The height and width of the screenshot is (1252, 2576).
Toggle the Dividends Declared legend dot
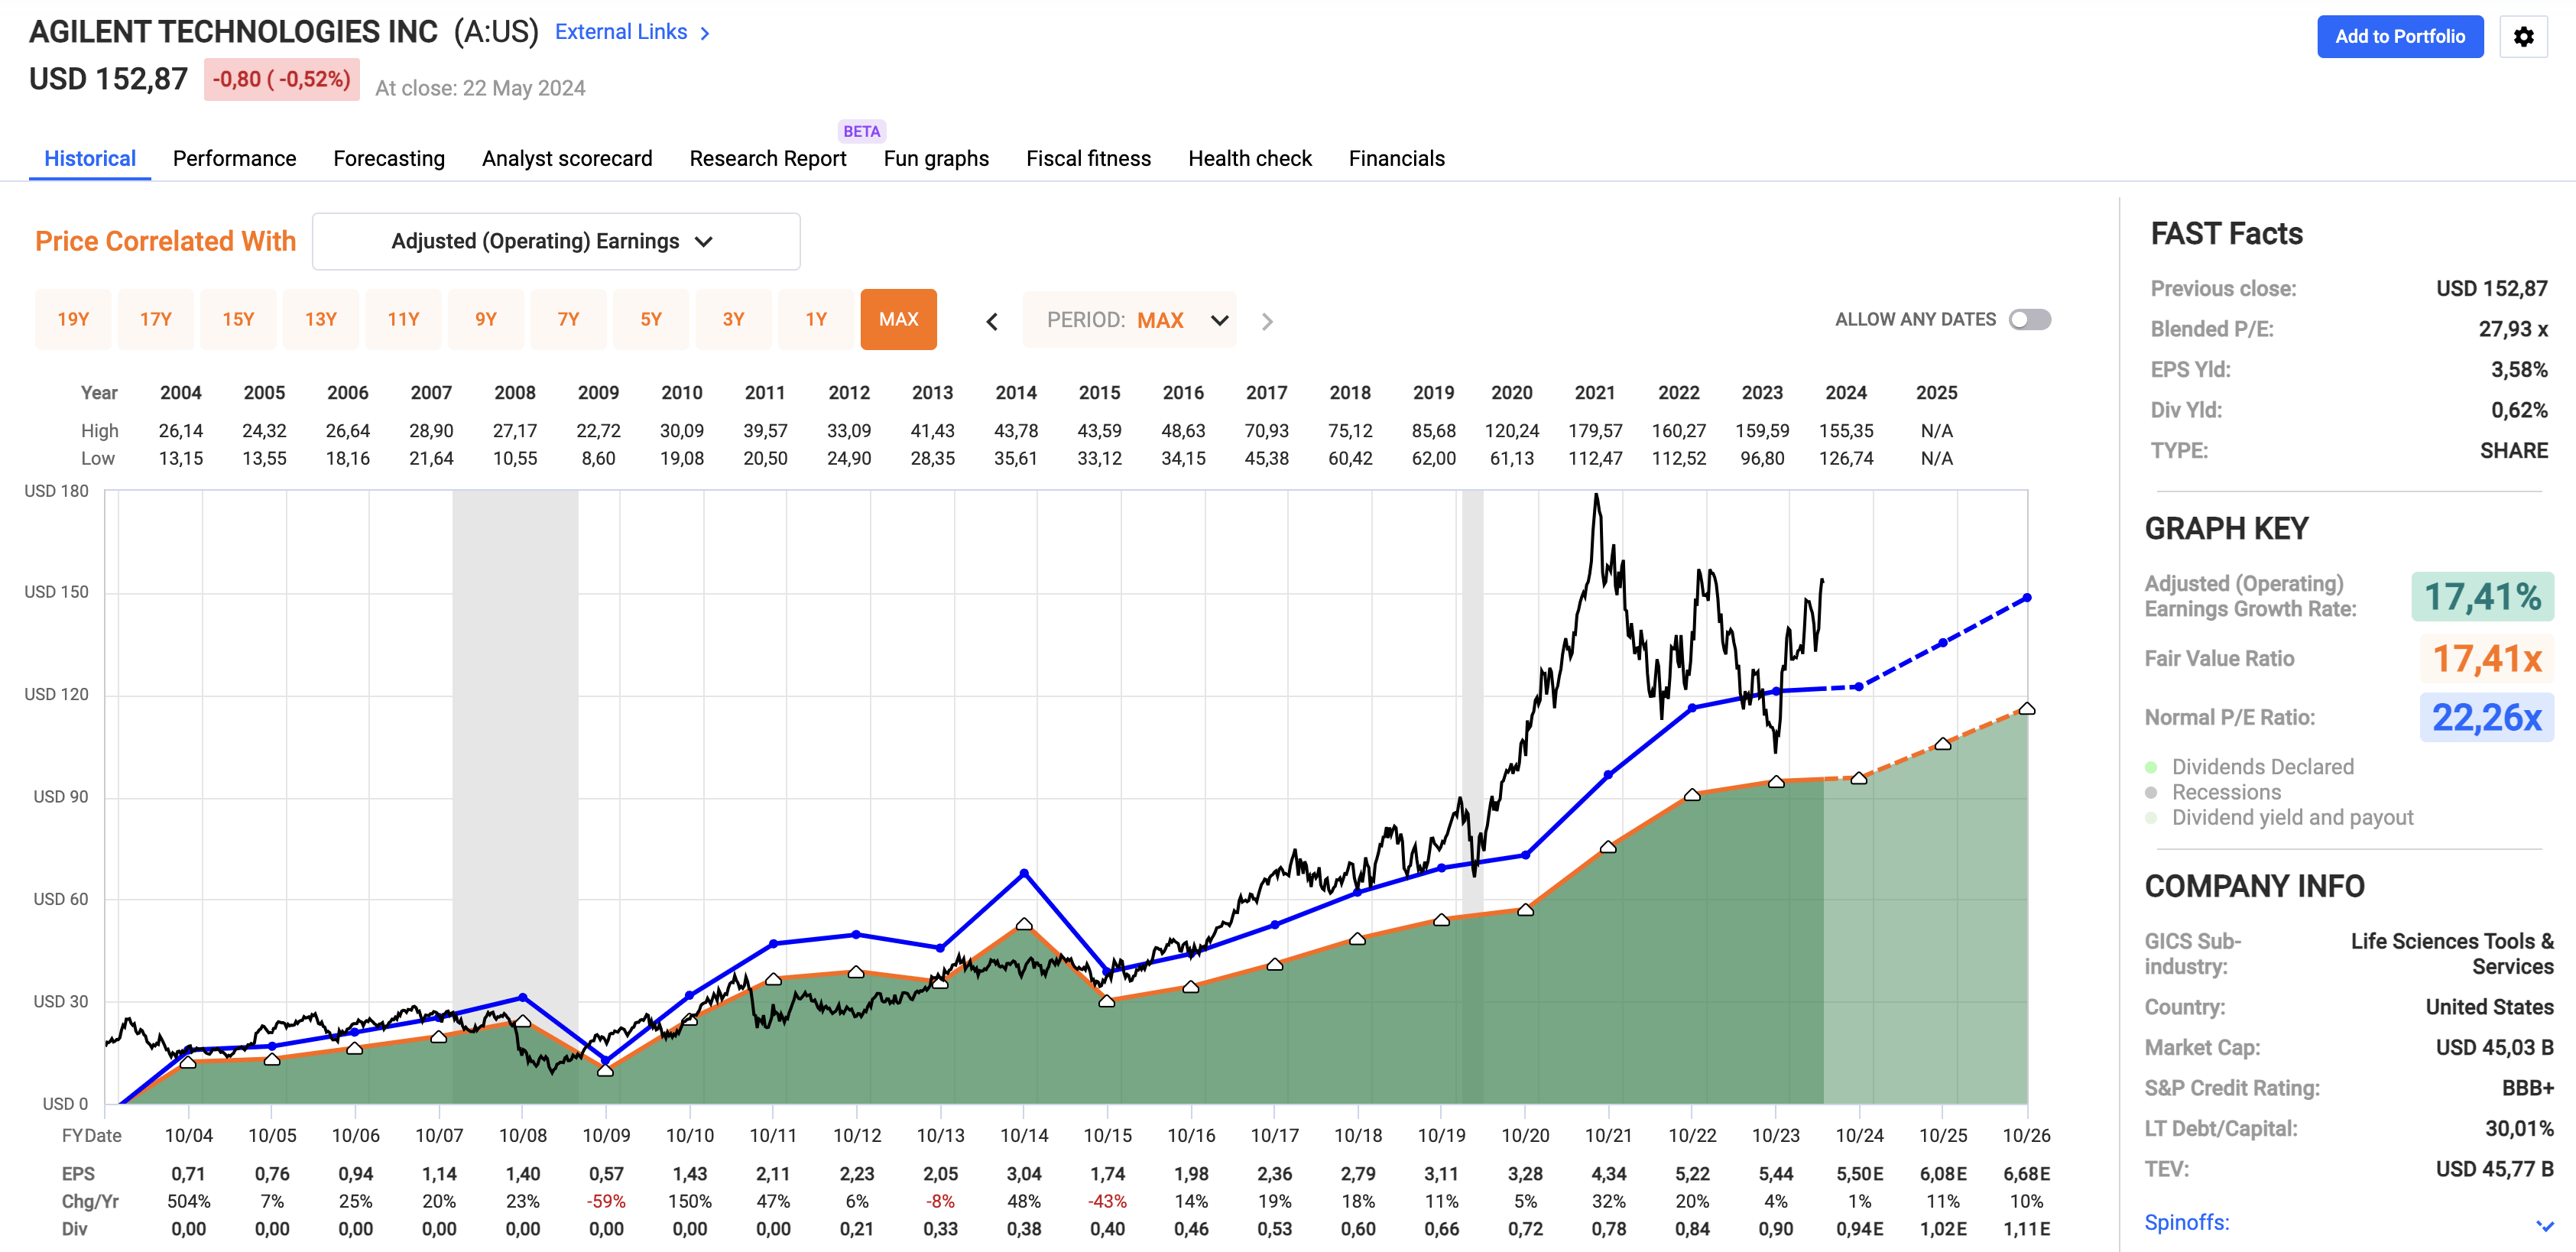[2151, 767]
